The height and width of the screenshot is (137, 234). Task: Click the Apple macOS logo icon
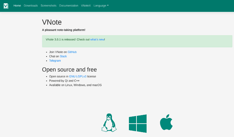point(166,122)
